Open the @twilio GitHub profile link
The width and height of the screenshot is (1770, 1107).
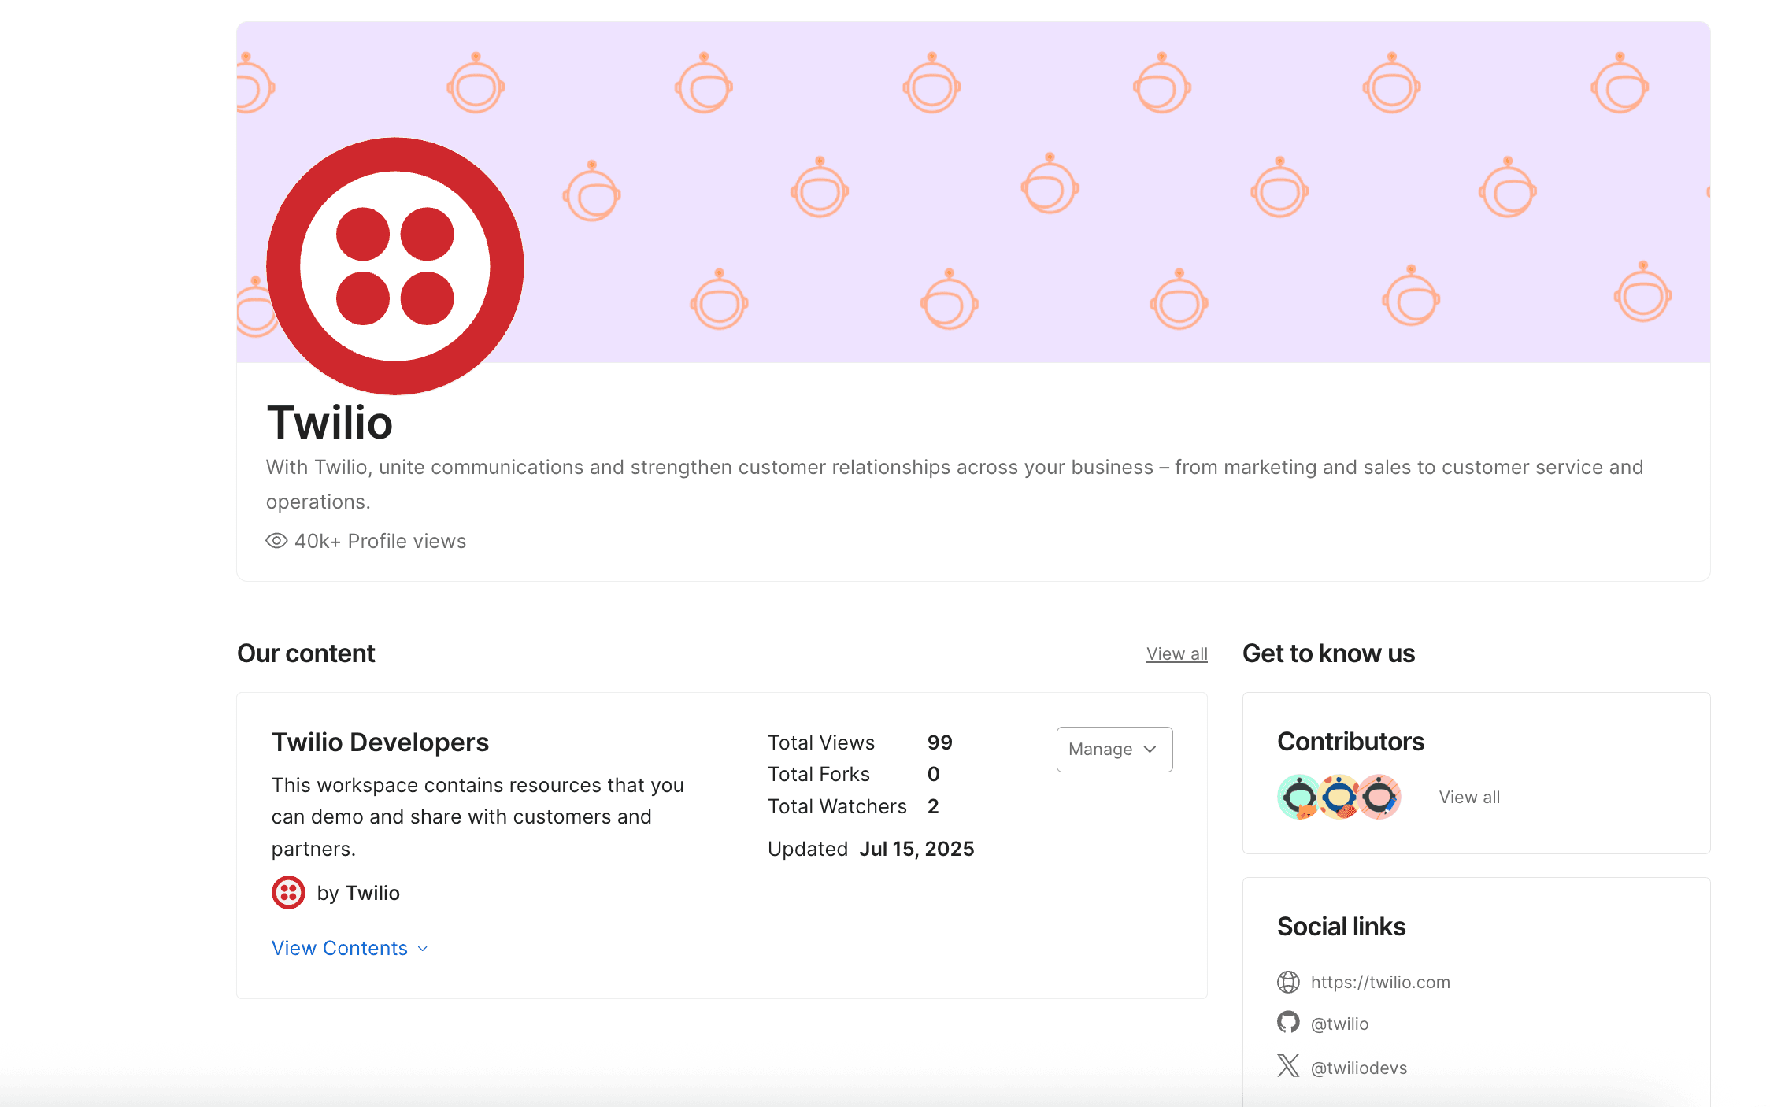[x=1339, y=1024]
